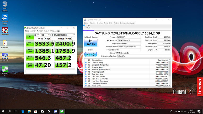The width and height of the screenshot is (203, 114).
Task: Open Task View on taskbar
Action: coord(16,111)
